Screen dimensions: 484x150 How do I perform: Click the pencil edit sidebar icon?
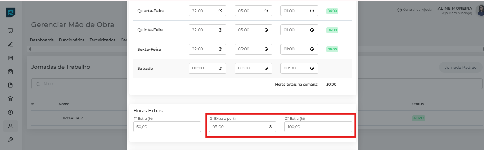click(10, 45)
